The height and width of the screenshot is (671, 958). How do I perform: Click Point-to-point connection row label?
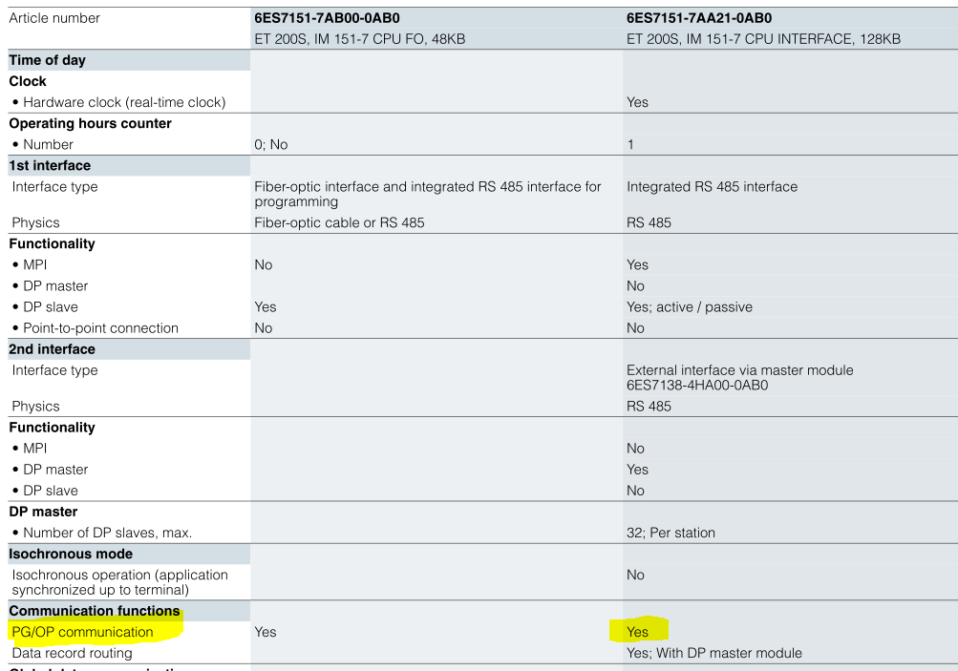click(x=101, y=328)
